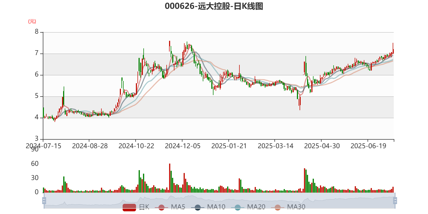Viewport: 428px width, 214px height.
Task: Toggle the 日K candlestick series legend
Action: pyautogui.click(x=136, y=207)
